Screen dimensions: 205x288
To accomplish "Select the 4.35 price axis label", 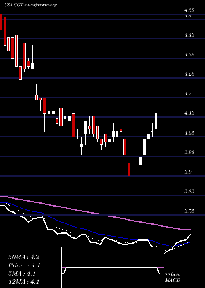I will [x=189, y=55].
